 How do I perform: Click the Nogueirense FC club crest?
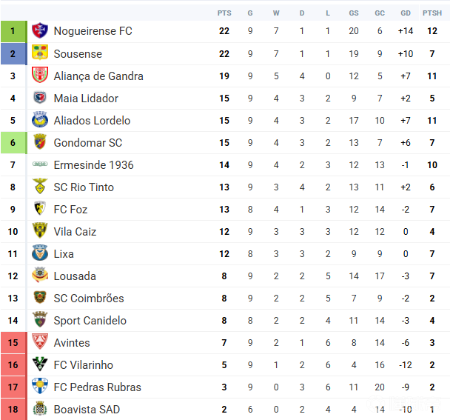point(40,31)
